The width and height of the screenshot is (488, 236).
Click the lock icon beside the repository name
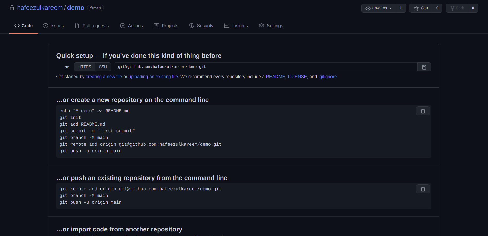[12, 7]
